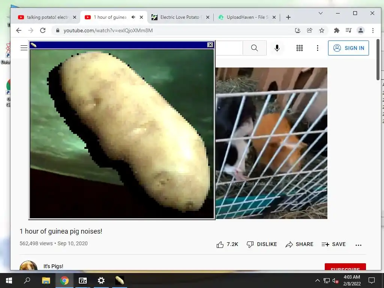Viewport: 384px width, 288px height.
Task: Click the page vertical scrollbar
Action: [378, 60]
